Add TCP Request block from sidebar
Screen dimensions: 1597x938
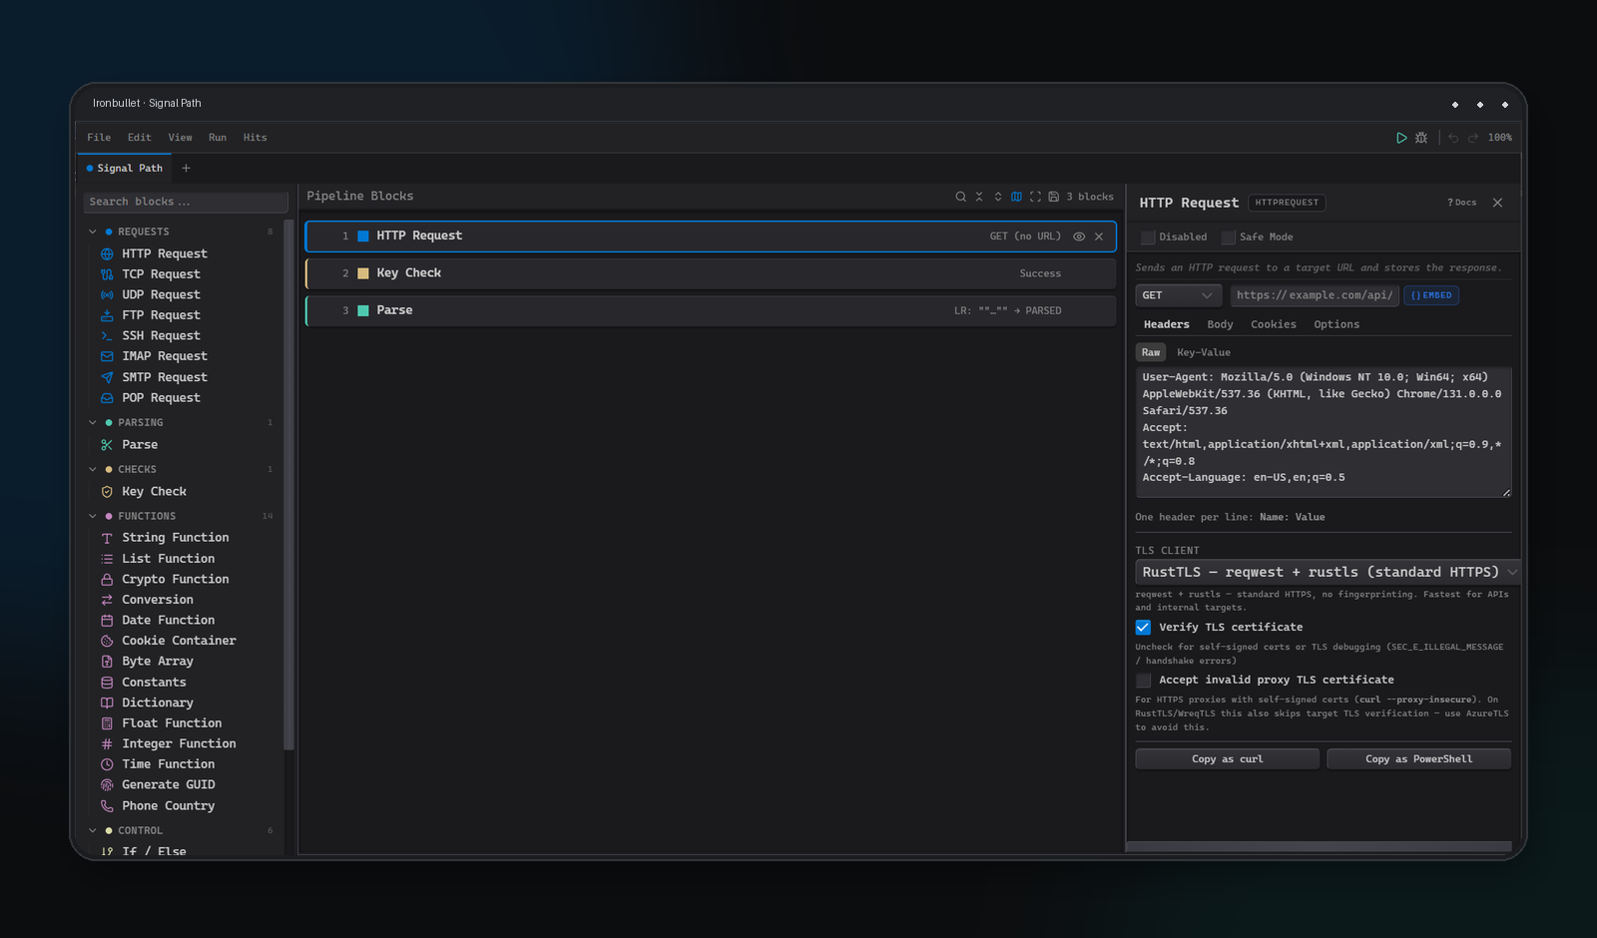click(161, 274)
